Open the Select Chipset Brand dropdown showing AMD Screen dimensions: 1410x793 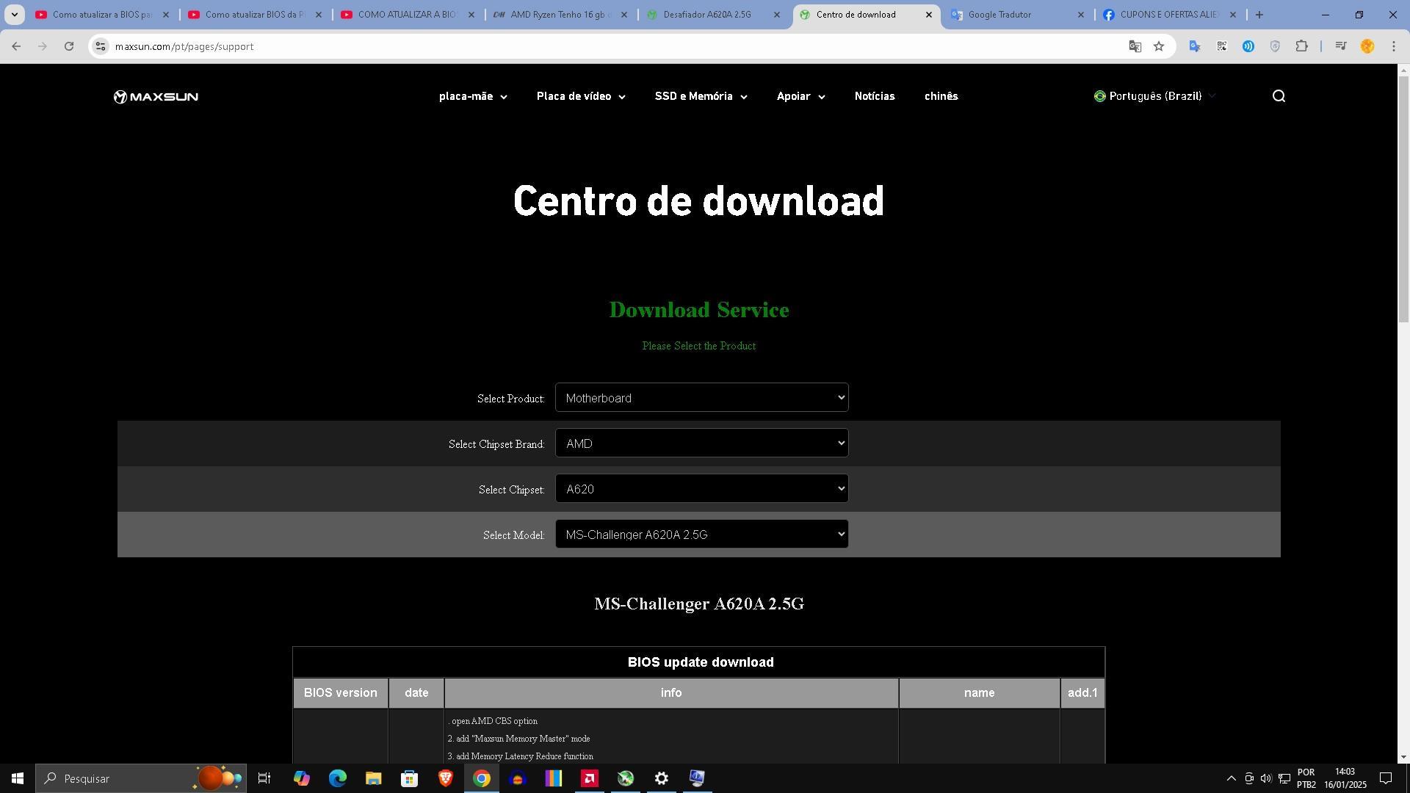pos(701,443)
